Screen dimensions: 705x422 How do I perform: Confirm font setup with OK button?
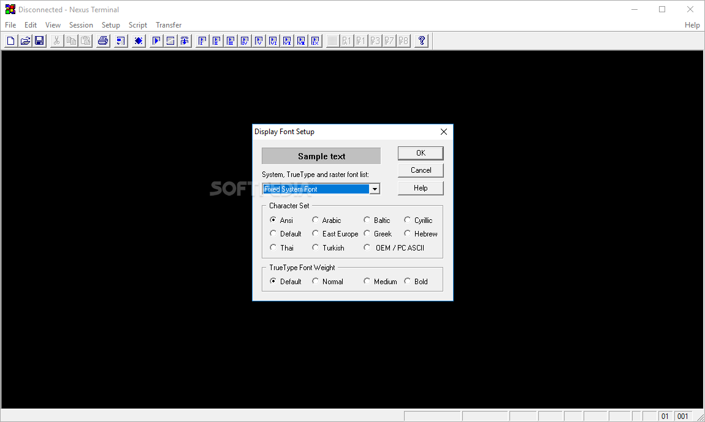(421, 153)
